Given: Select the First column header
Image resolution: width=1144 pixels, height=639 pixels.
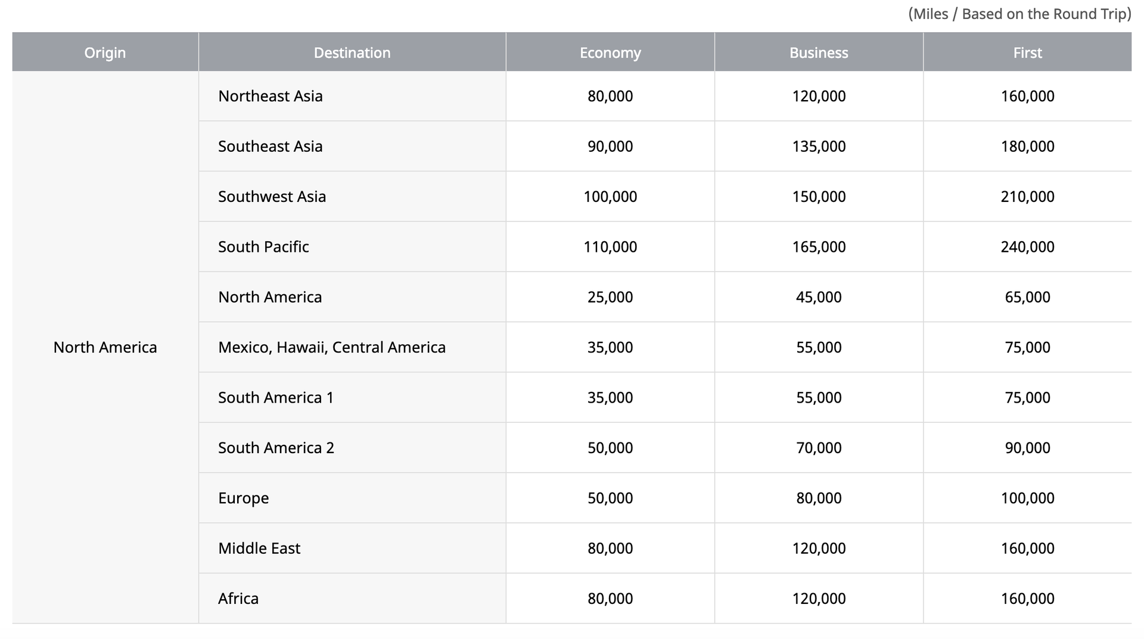Looking at the screenshot, I should point(1027,52).
